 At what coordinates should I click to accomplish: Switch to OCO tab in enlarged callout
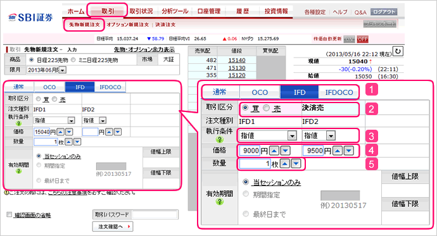point(260,92)
